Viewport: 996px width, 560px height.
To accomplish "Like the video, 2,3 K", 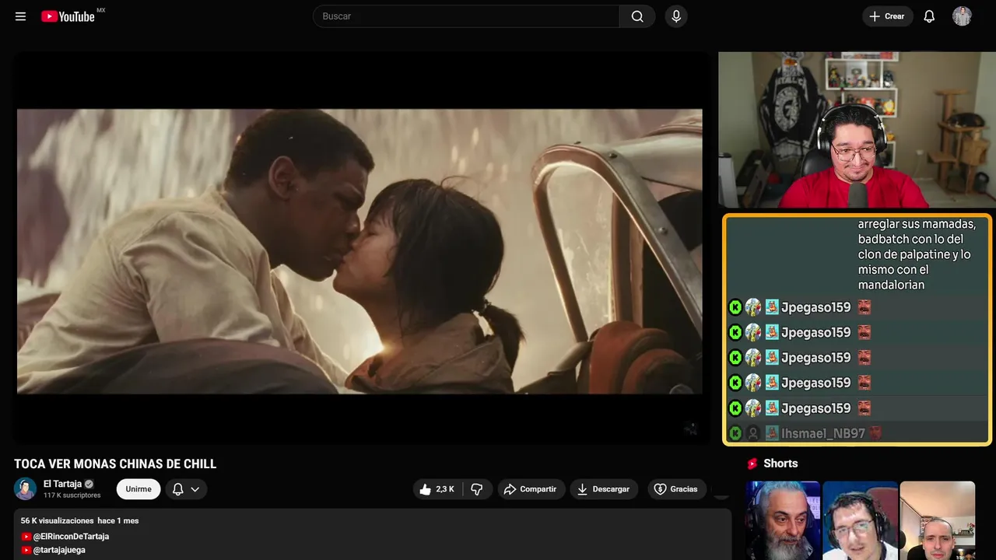I will [437, 489].
